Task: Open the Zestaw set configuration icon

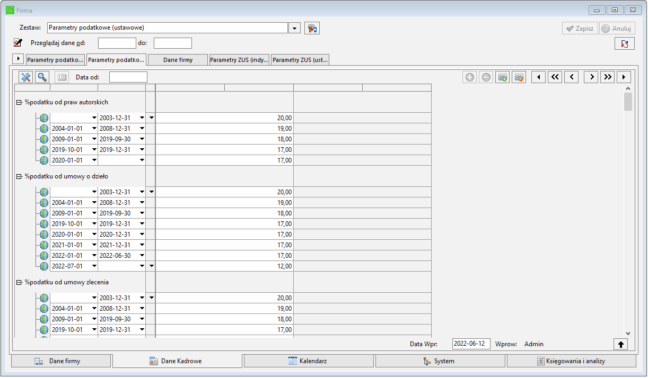Action: click(x=312, y=28)
